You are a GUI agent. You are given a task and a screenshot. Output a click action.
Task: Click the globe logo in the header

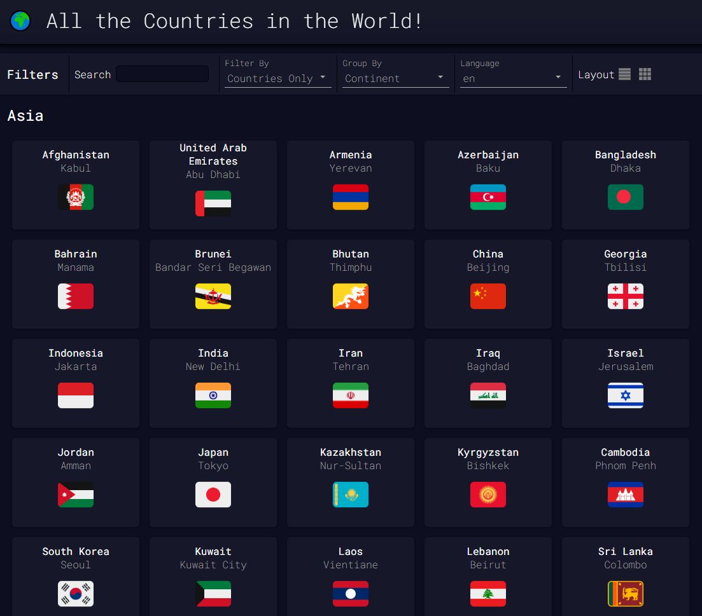(x=20, y=20)
